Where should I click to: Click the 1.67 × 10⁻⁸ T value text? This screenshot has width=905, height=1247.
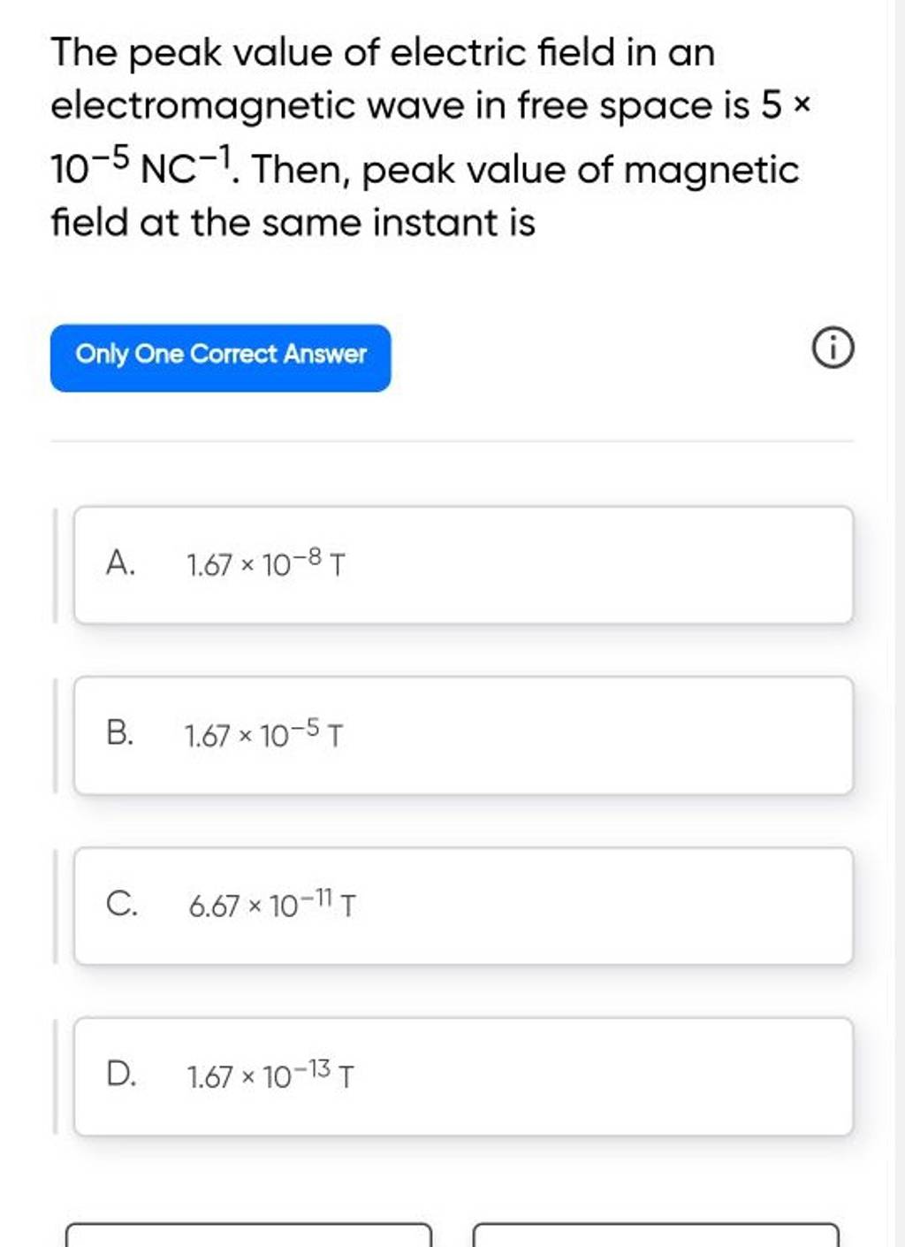(x=266, y=563)
